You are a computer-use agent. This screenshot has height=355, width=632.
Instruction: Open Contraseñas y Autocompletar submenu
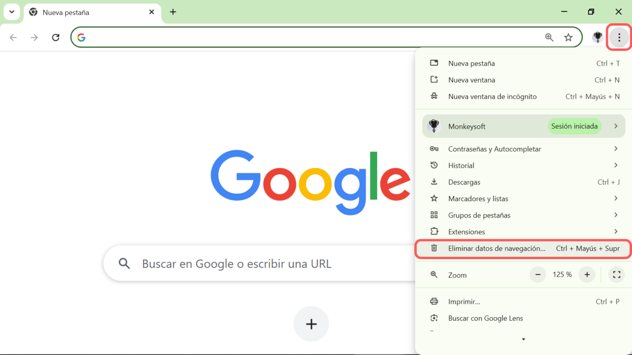coord(524,149)
